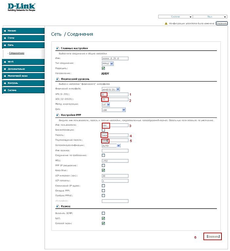Viewport: 230px width, 251px height.
Task: Toggle the NAT checkbox
Action: coord(103,218)
